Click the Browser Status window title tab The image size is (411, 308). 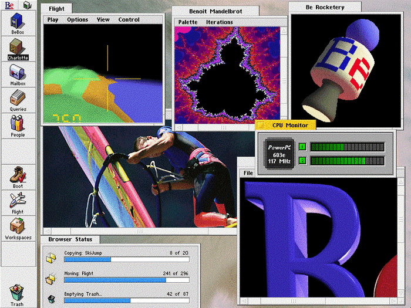70,239
